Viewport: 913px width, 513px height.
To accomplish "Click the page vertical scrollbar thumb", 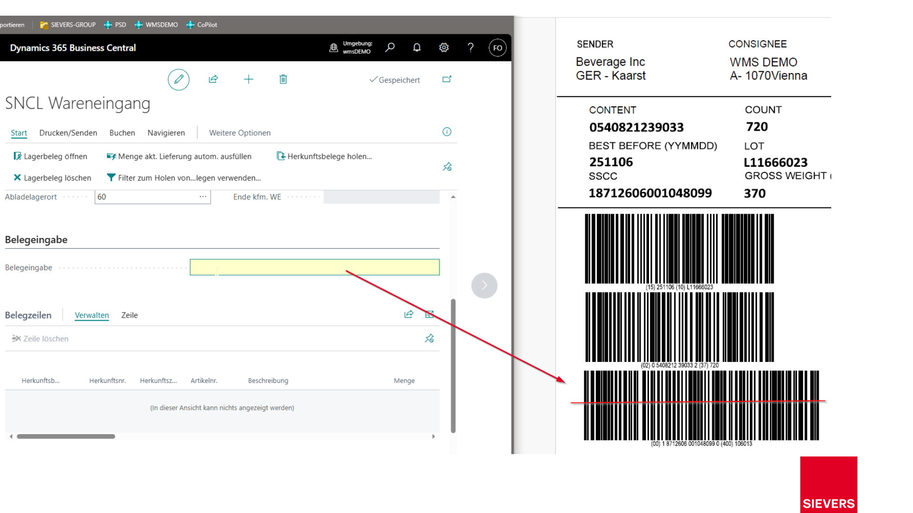I will point(453,366).
